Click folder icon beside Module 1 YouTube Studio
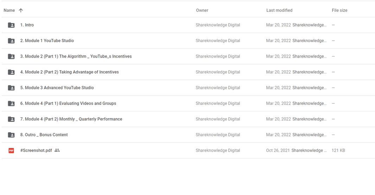 click(11, 41)
